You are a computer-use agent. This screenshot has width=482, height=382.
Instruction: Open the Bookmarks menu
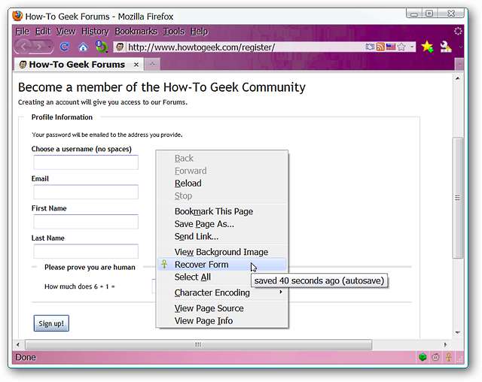click(136, 32)
